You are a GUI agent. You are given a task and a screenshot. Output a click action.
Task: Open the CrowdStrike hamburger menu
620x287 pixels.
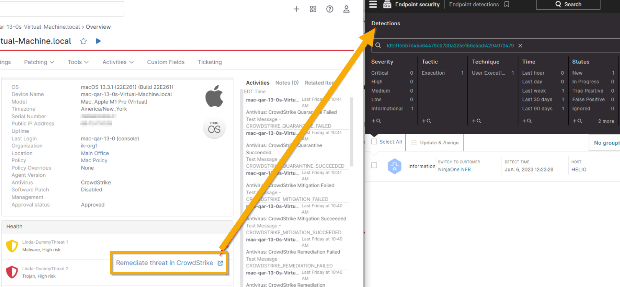pos(373,4)
